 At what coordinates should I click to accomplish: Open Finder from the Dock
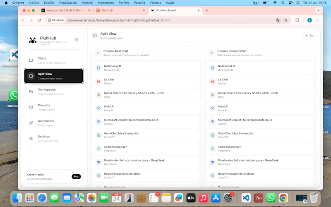click(x=17, y=198)
